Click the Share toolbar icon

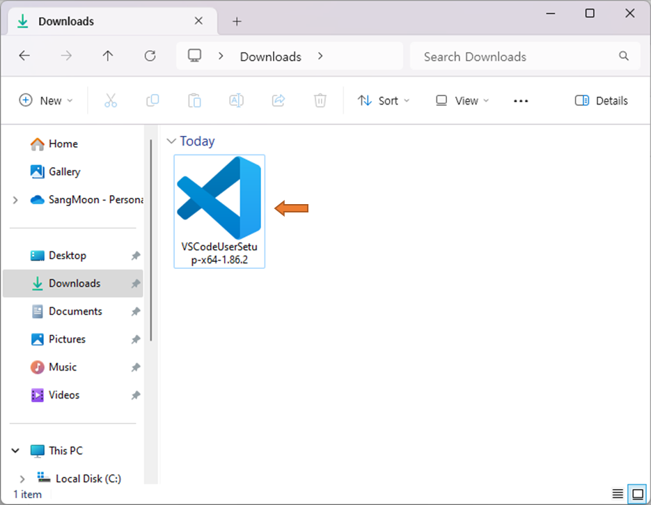(279, 100)
